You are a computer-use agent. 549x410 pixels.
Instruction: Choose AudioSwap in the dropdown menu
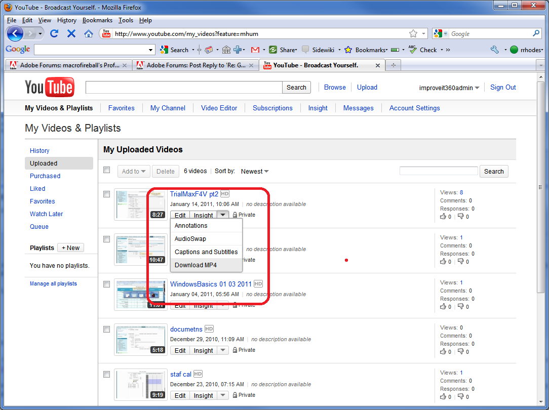tap(206, 238)
